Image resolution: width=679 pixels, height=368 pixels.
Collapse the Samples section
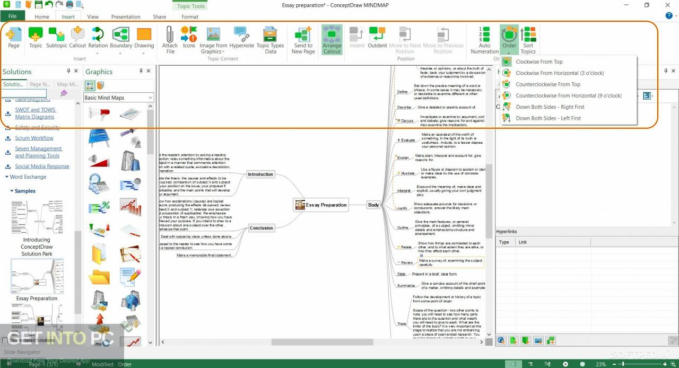[12, 191]
